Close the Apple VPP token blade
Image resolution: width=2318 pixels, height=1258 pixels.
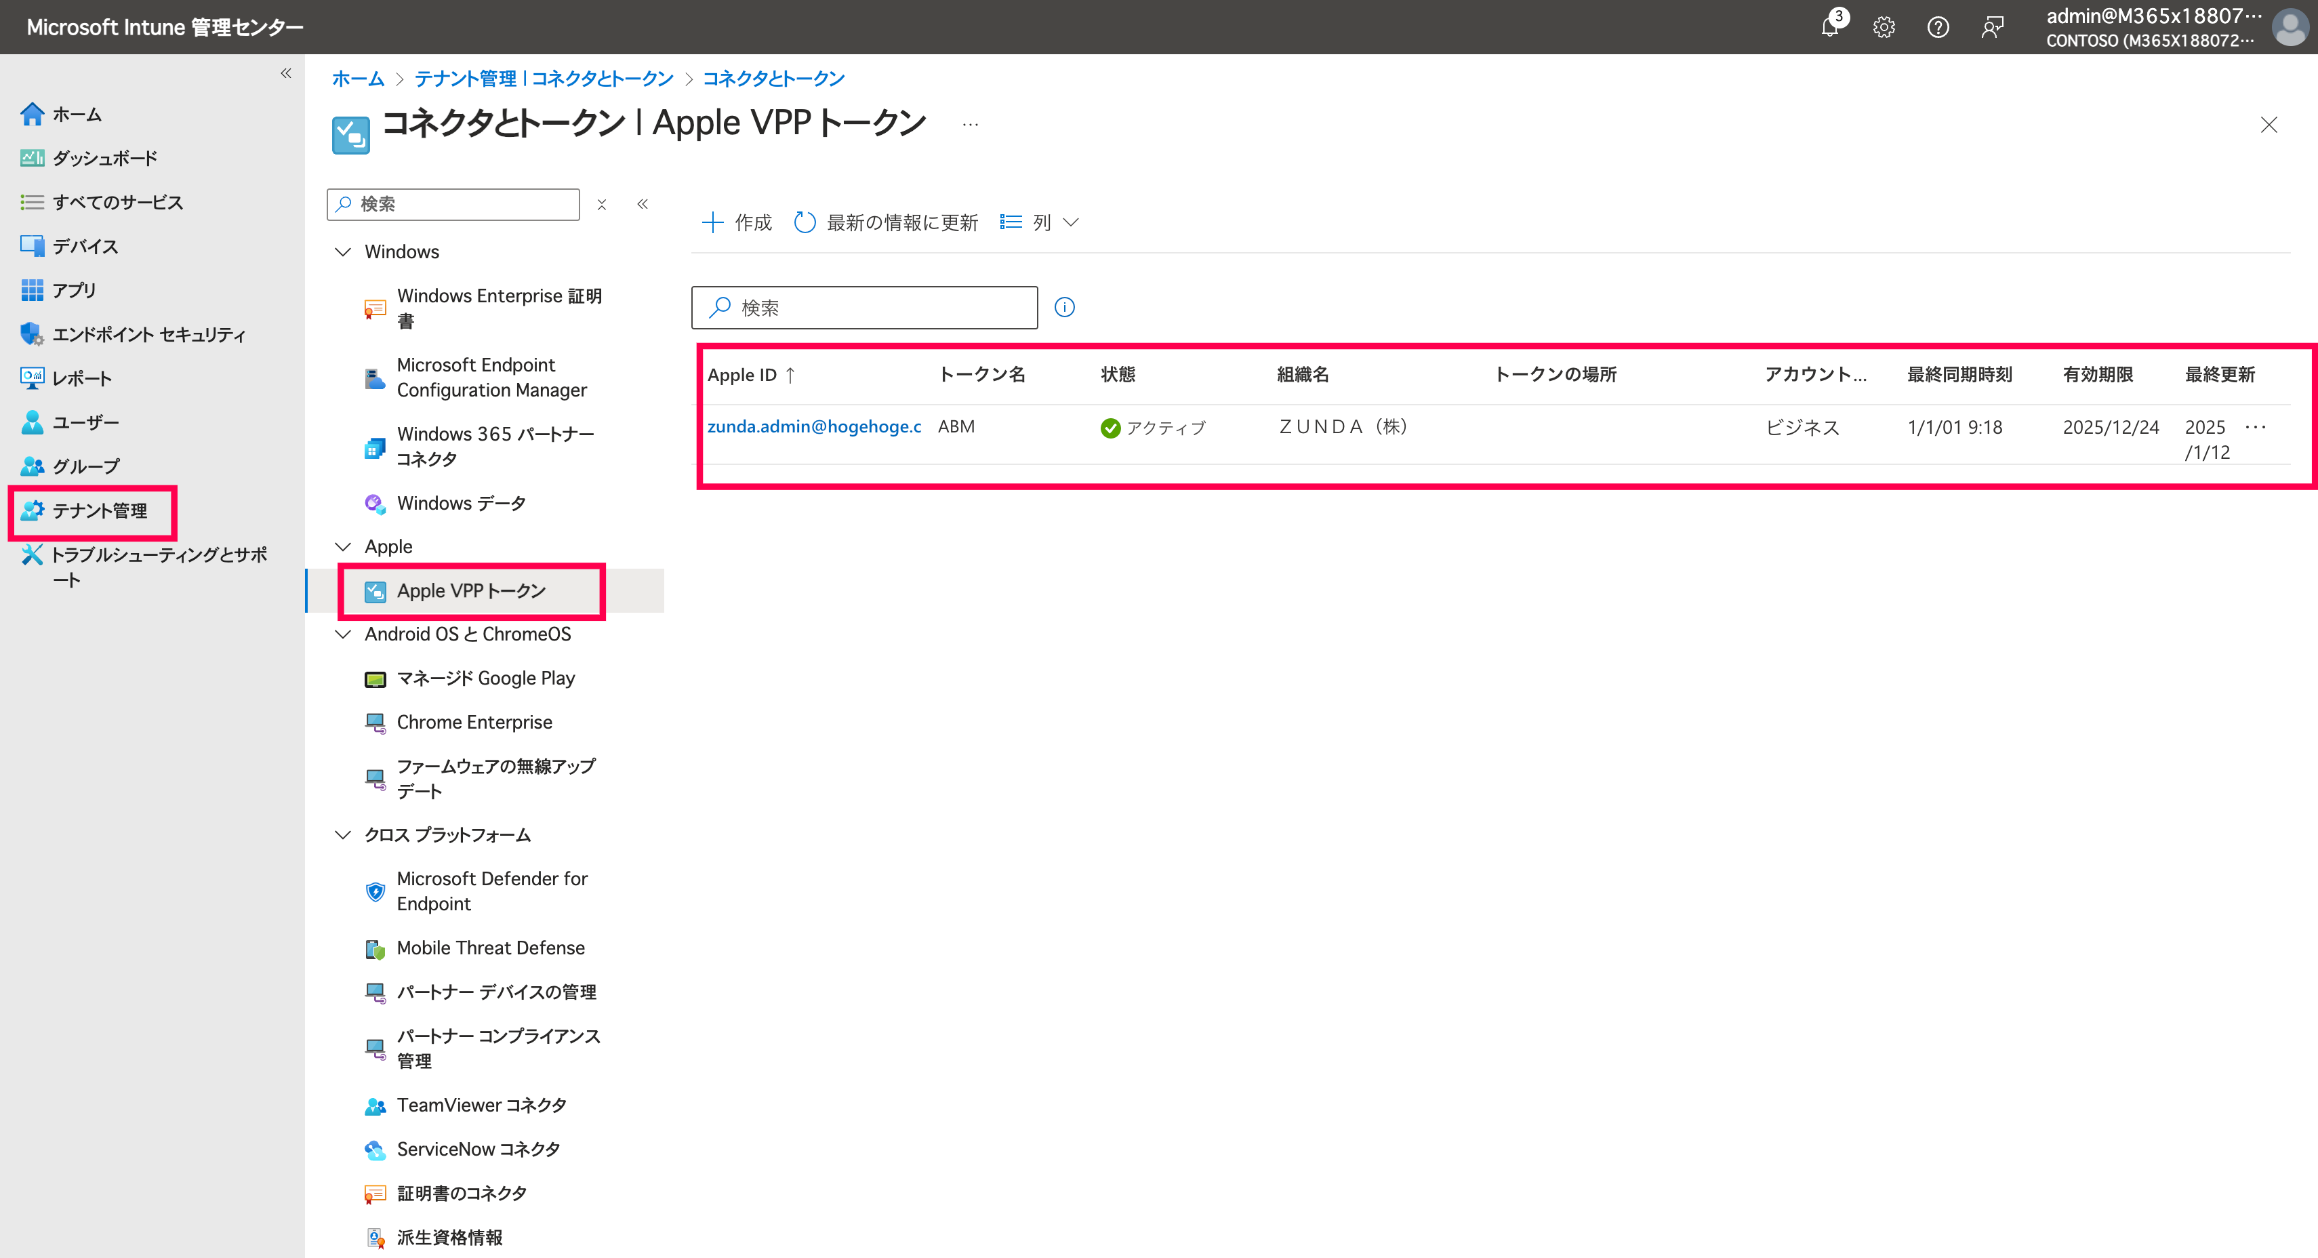click(x=2269, y=124)
